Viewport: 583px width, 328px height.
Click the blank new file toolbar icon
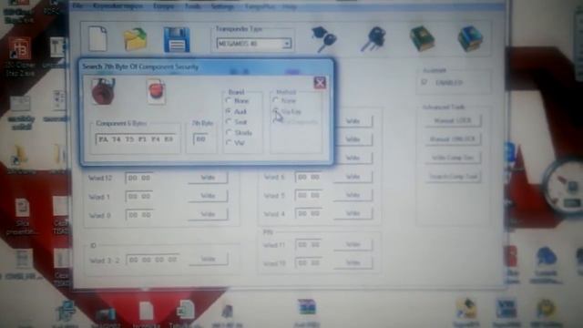click(97, 38)
